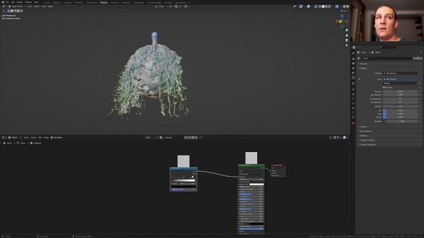This screenshot has height=238, width=424.
Task: Open the Window menu
Action: click(28, 2)
